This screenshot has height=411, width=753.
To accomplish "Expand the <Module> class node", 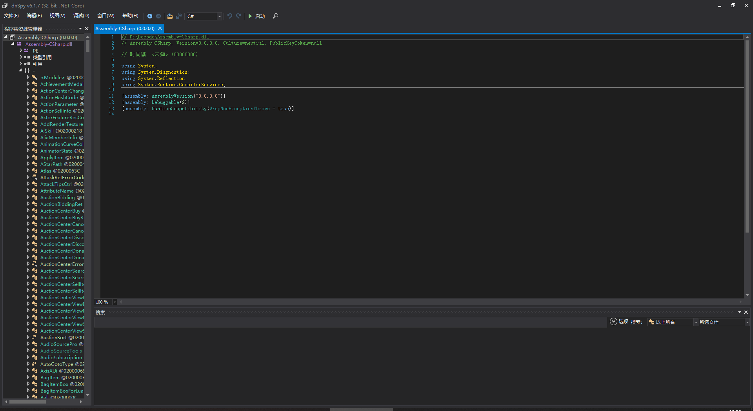I will [x=28, y=77].
